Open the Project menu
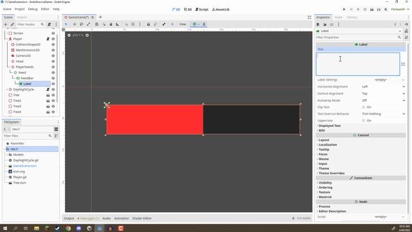 19,9
